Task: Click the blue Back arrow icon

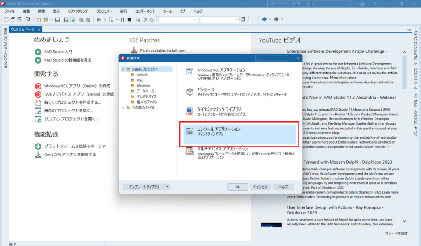Action: click(x=264, y=19)
